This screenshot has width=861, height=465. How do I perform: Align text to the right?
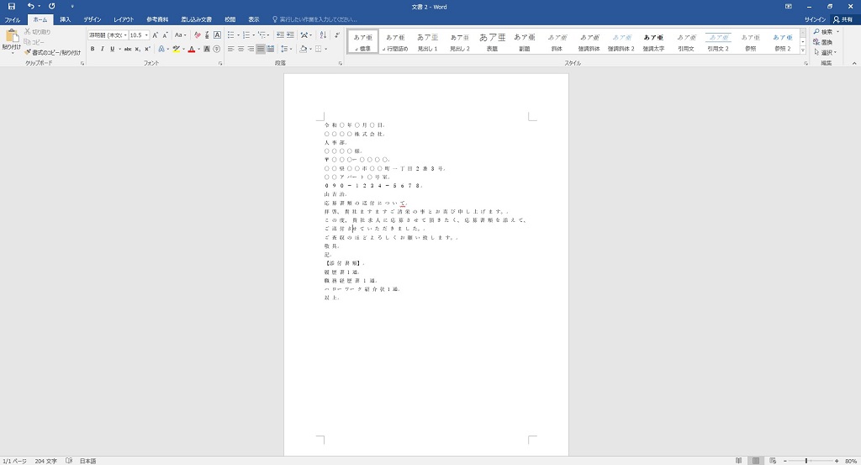click(251, 50)
